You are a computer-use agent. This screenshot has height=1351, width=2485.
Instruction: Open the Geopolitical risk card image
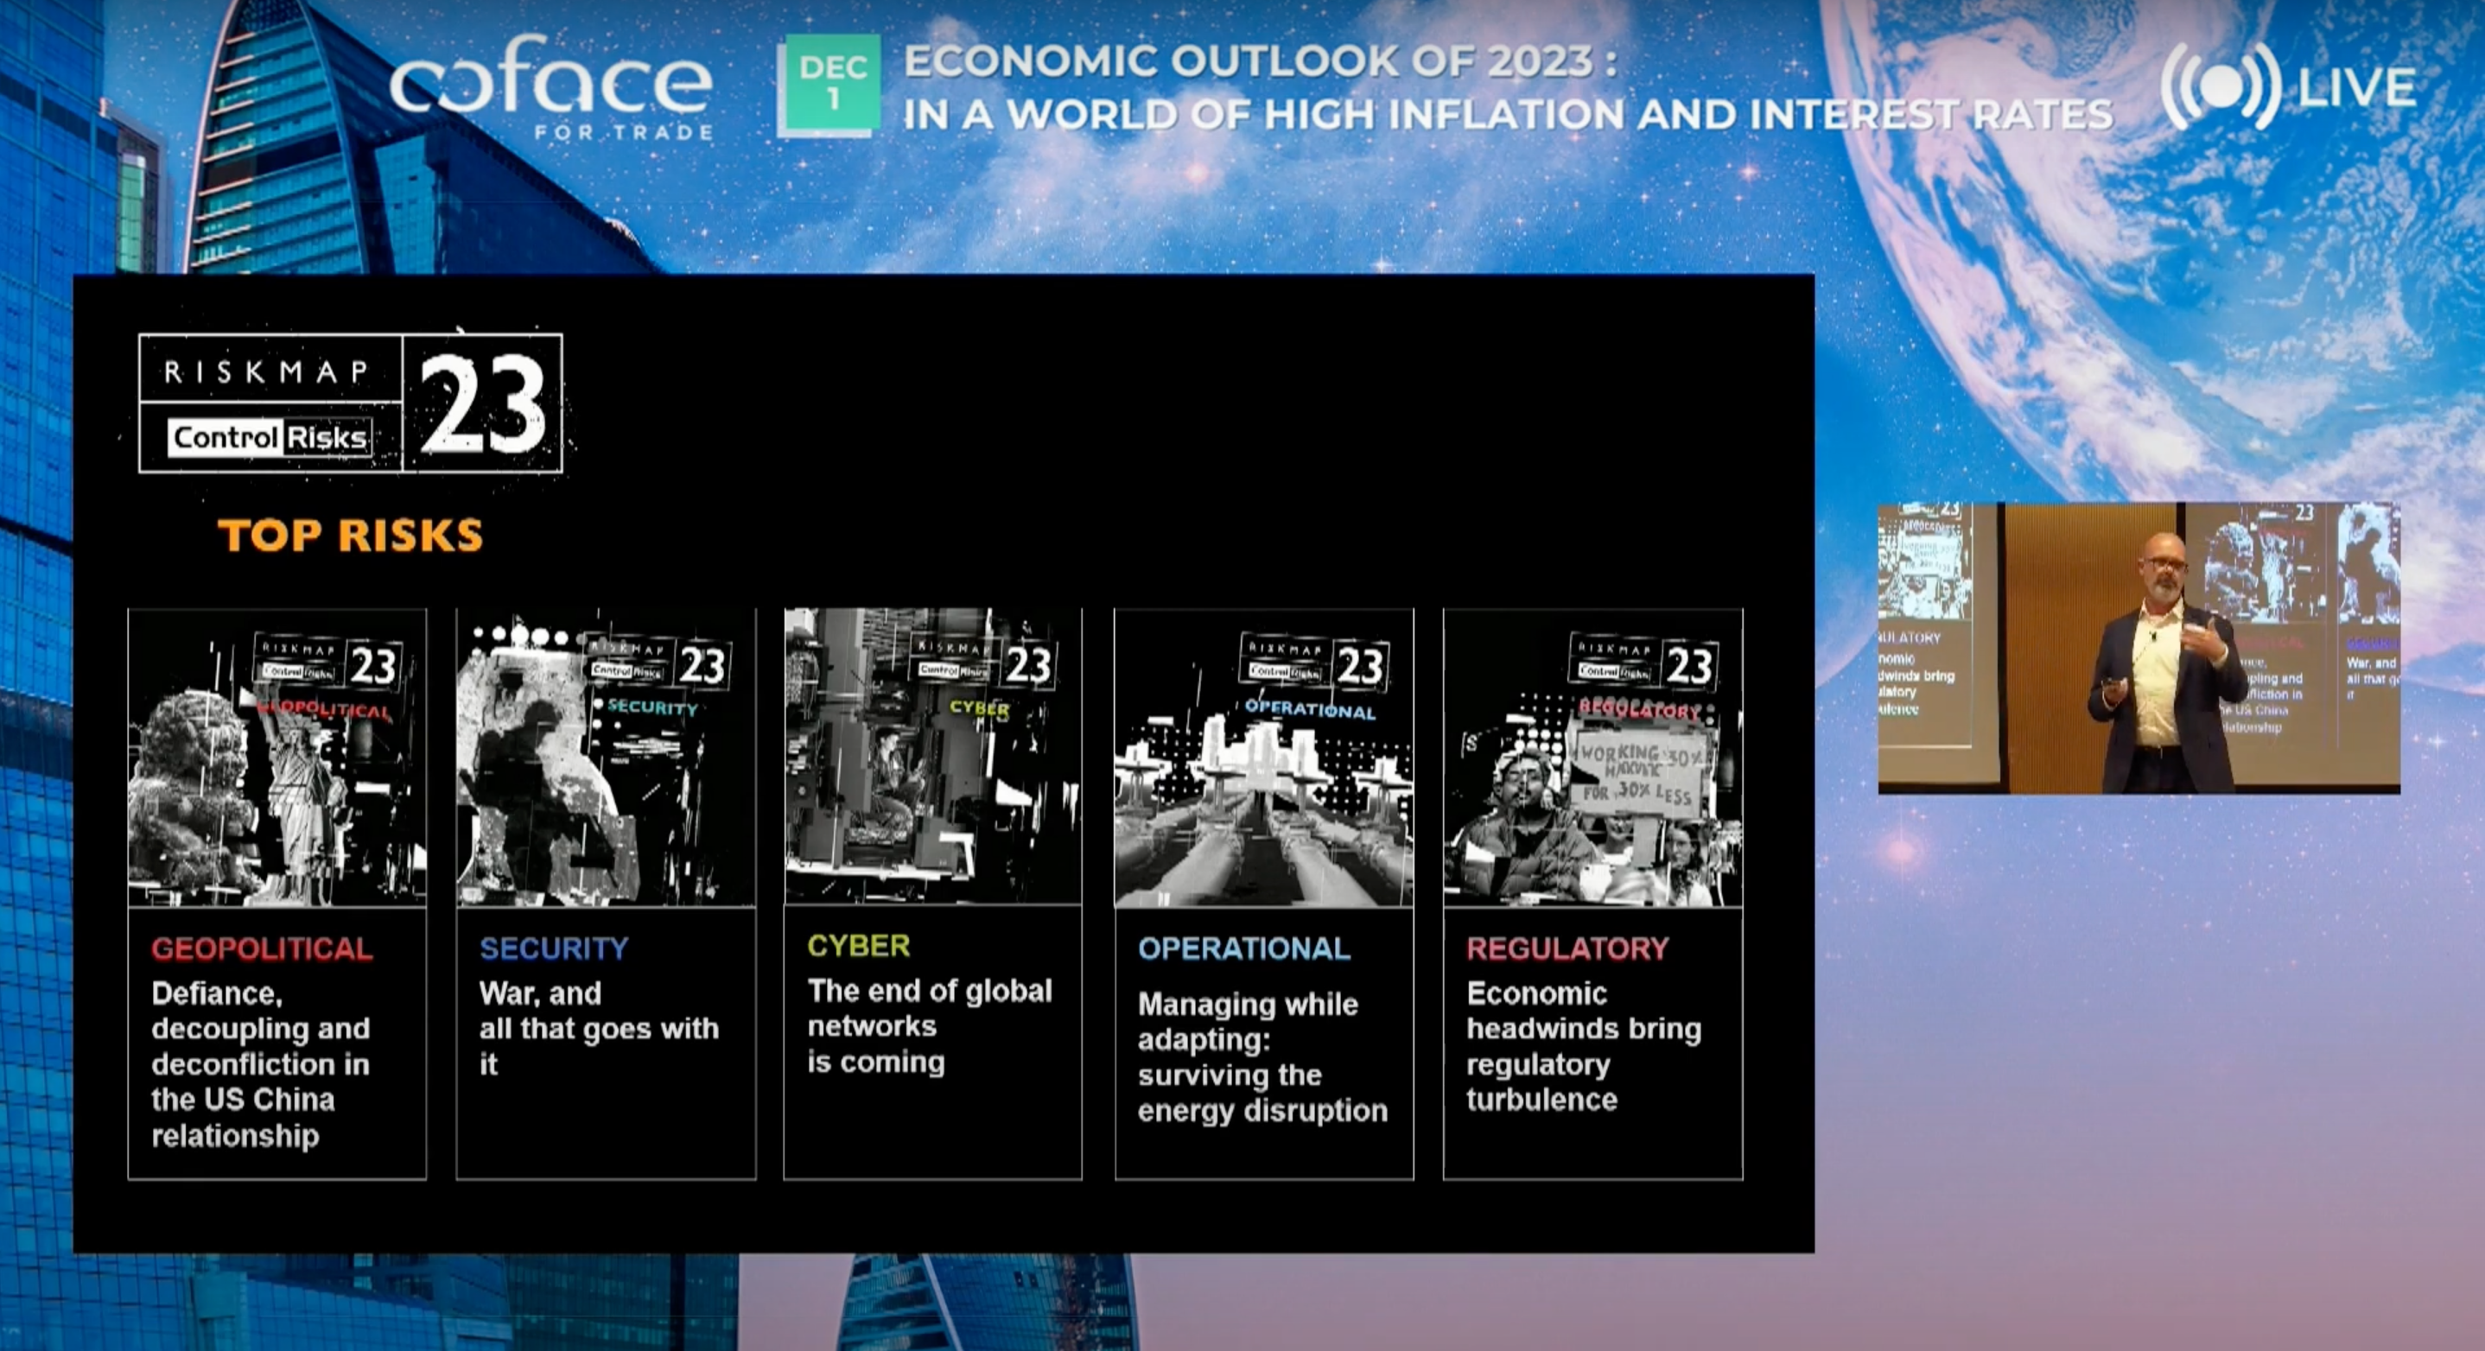point(276,757)
